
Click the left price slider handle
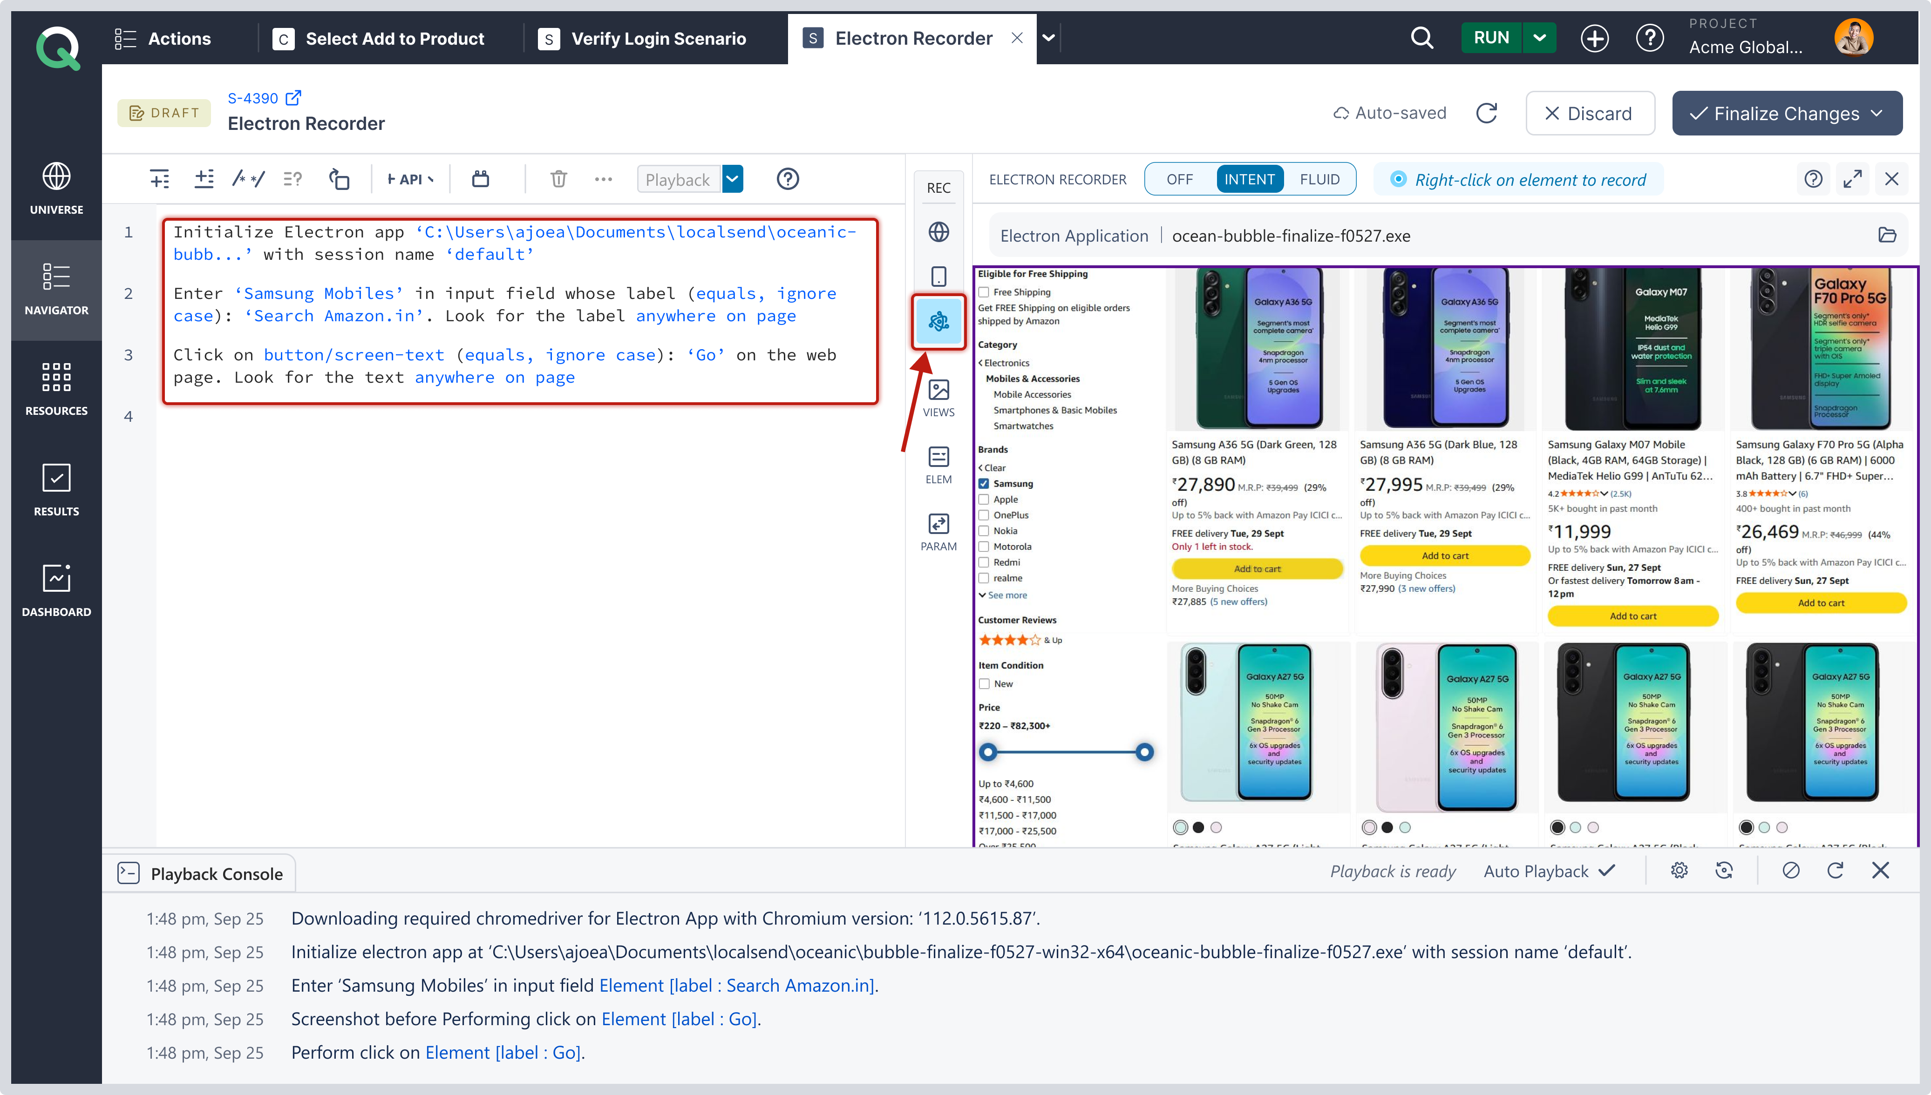988,751
